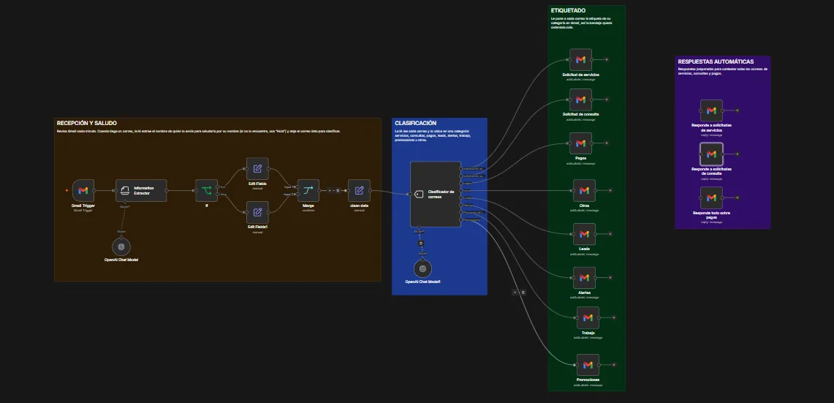Click Information Extractor's Model sub-connection port

coord(126,203)
